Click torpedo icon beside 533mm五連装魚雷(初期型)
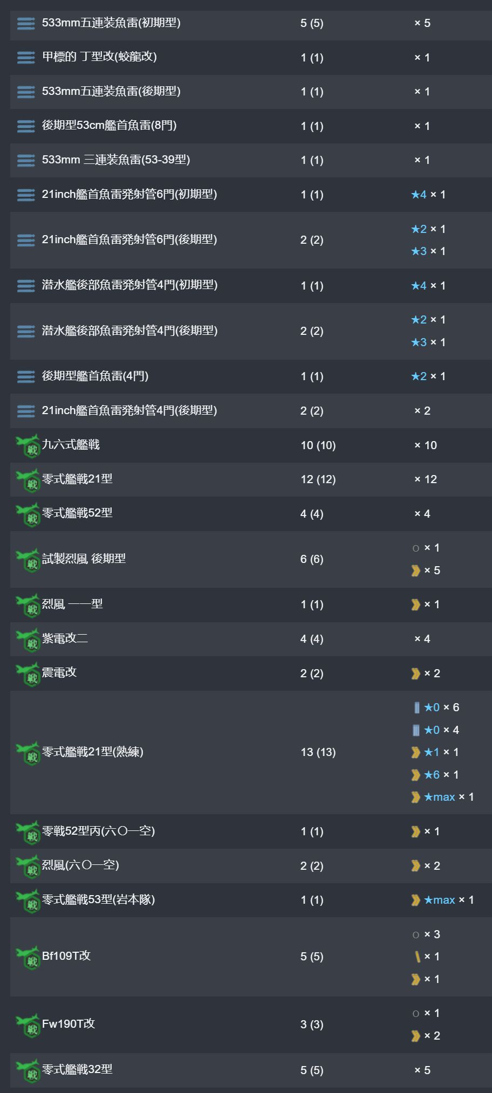This screenshot has width=492, height=1093. (26, 23)
